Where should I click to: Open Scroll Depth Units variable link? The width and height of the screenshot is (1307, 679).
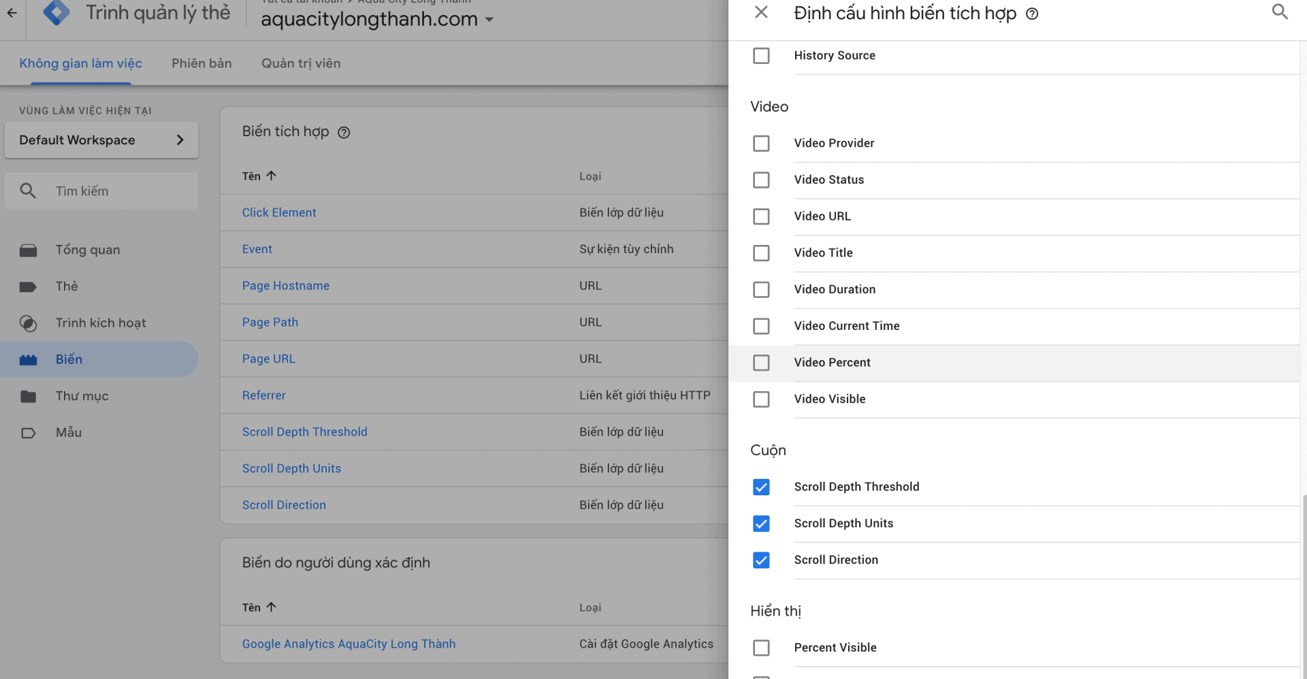pyautogui.click(x=291, y=469)
